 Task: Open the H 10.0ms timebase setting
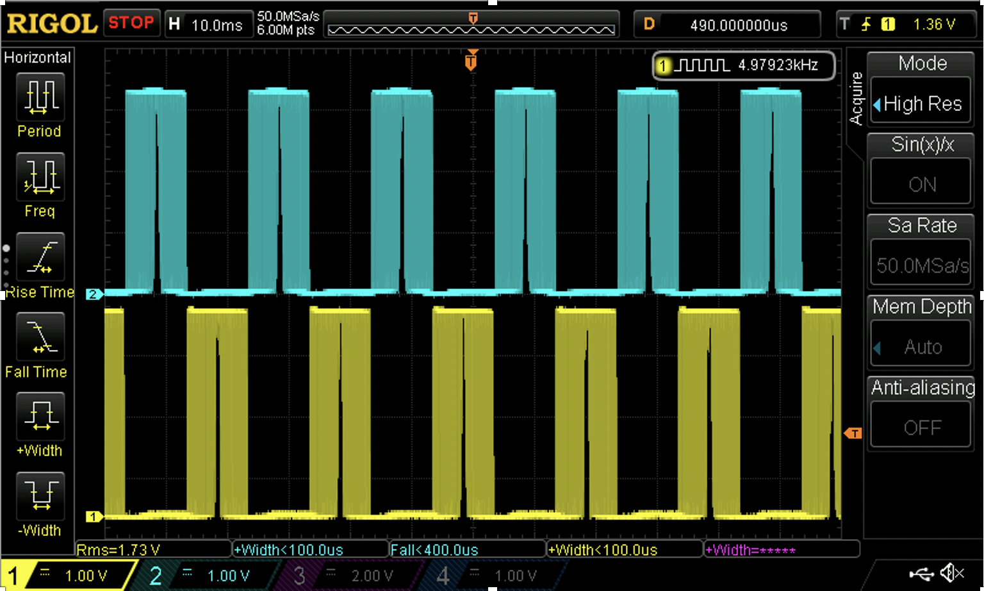tap(208, 24)
